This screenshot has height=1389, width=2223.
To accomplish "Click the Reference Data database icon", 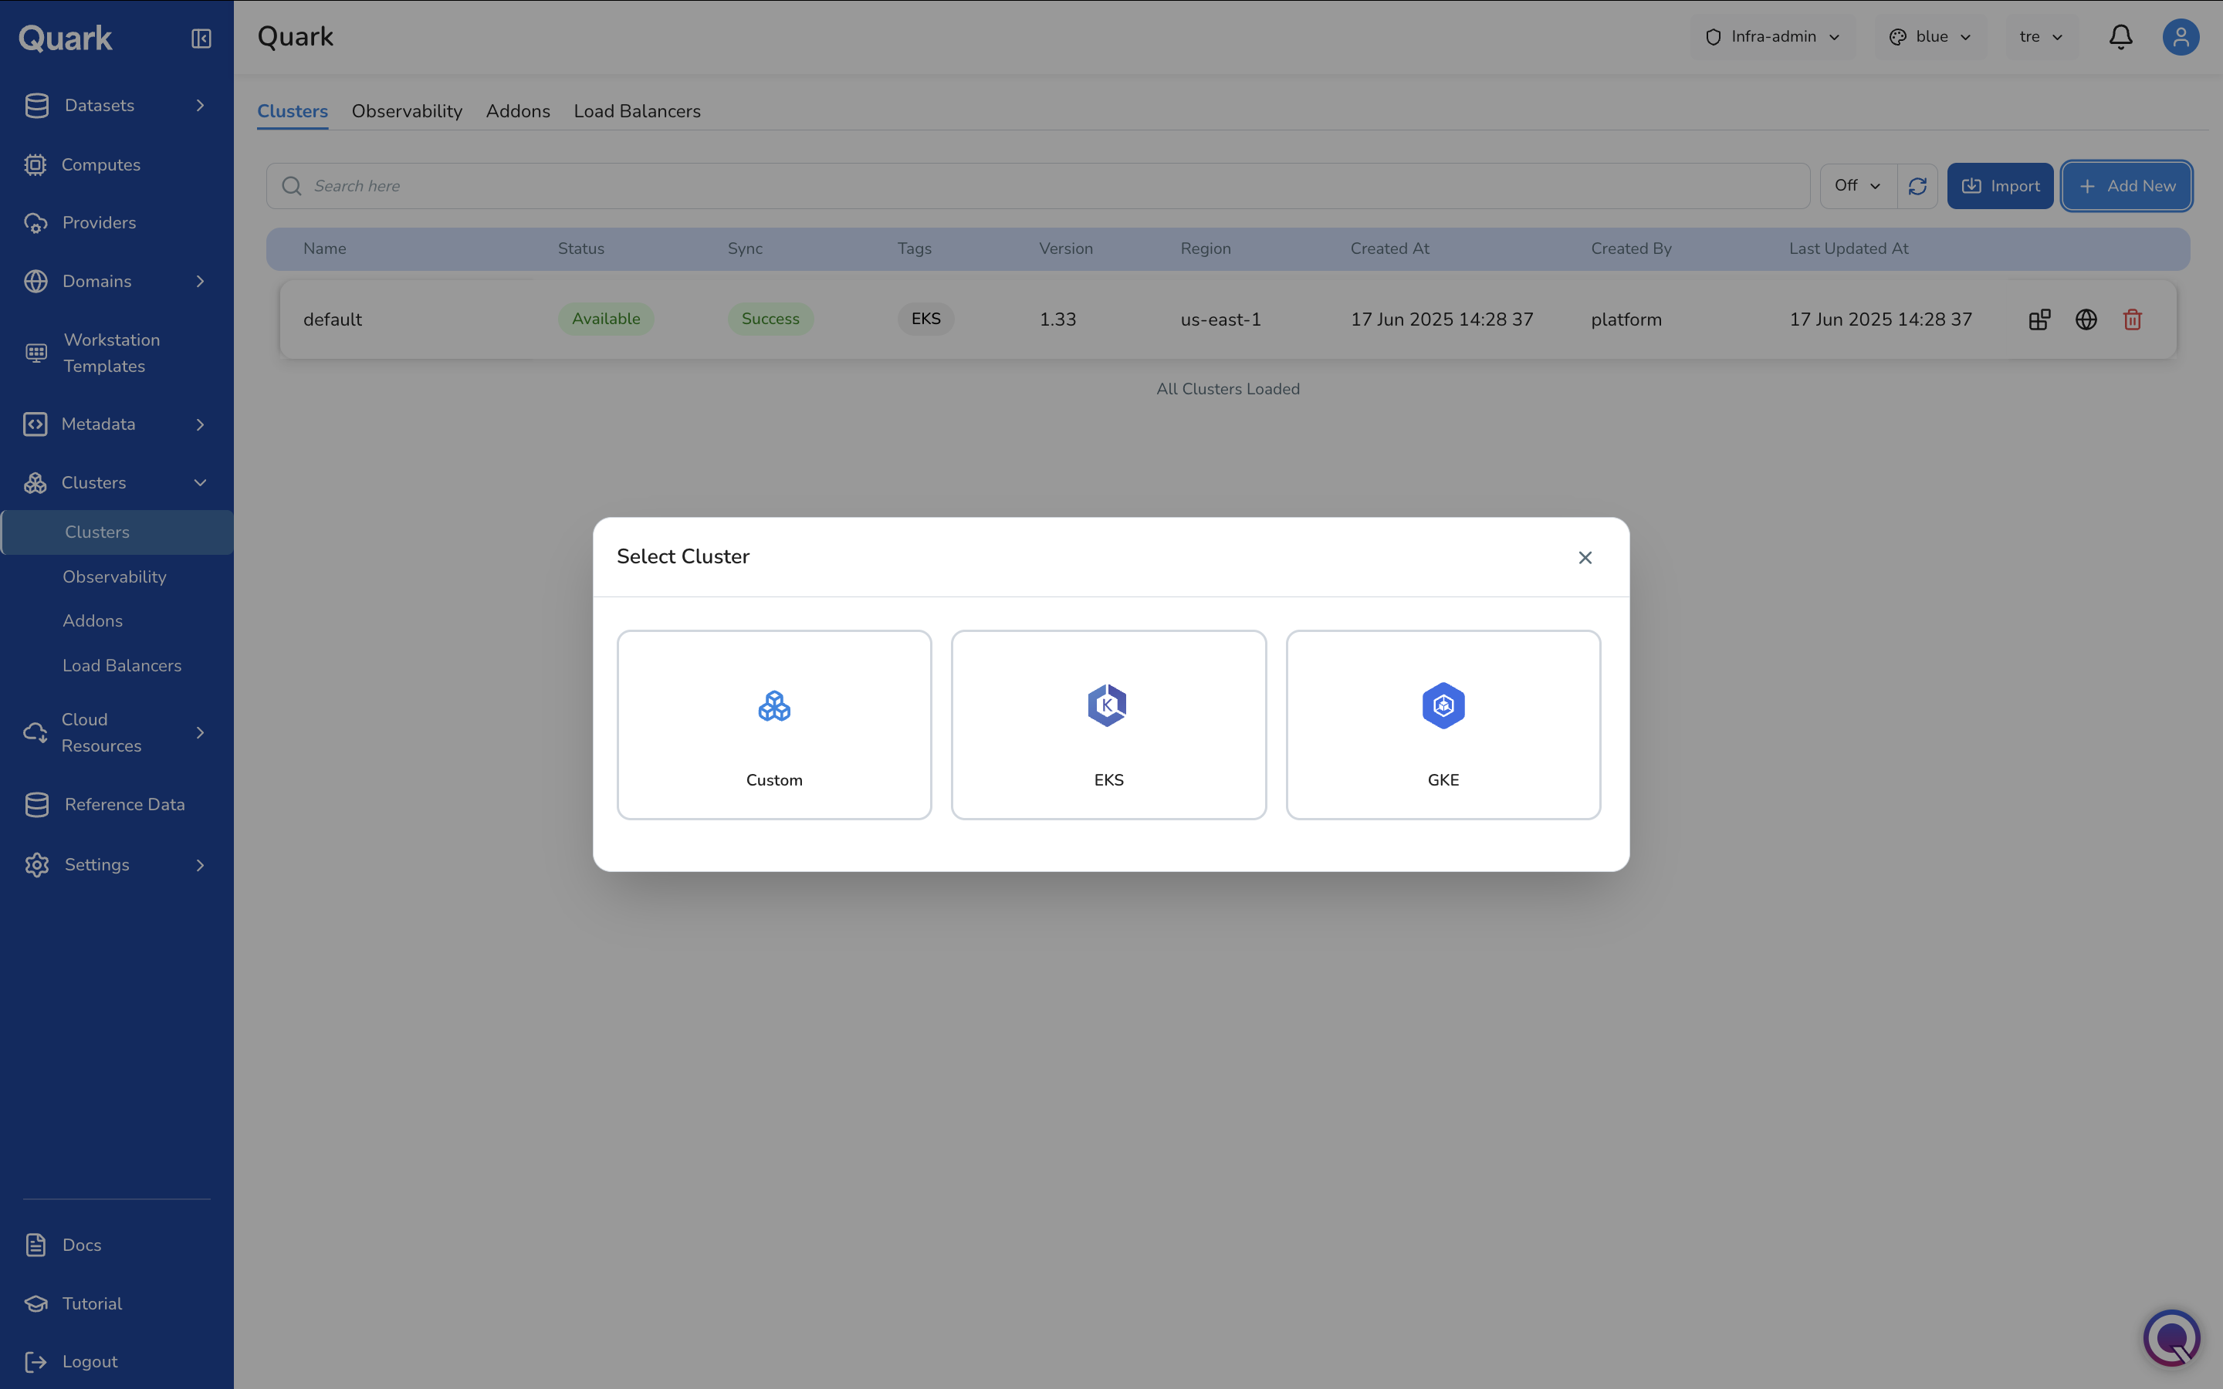I will coord(37,805).
